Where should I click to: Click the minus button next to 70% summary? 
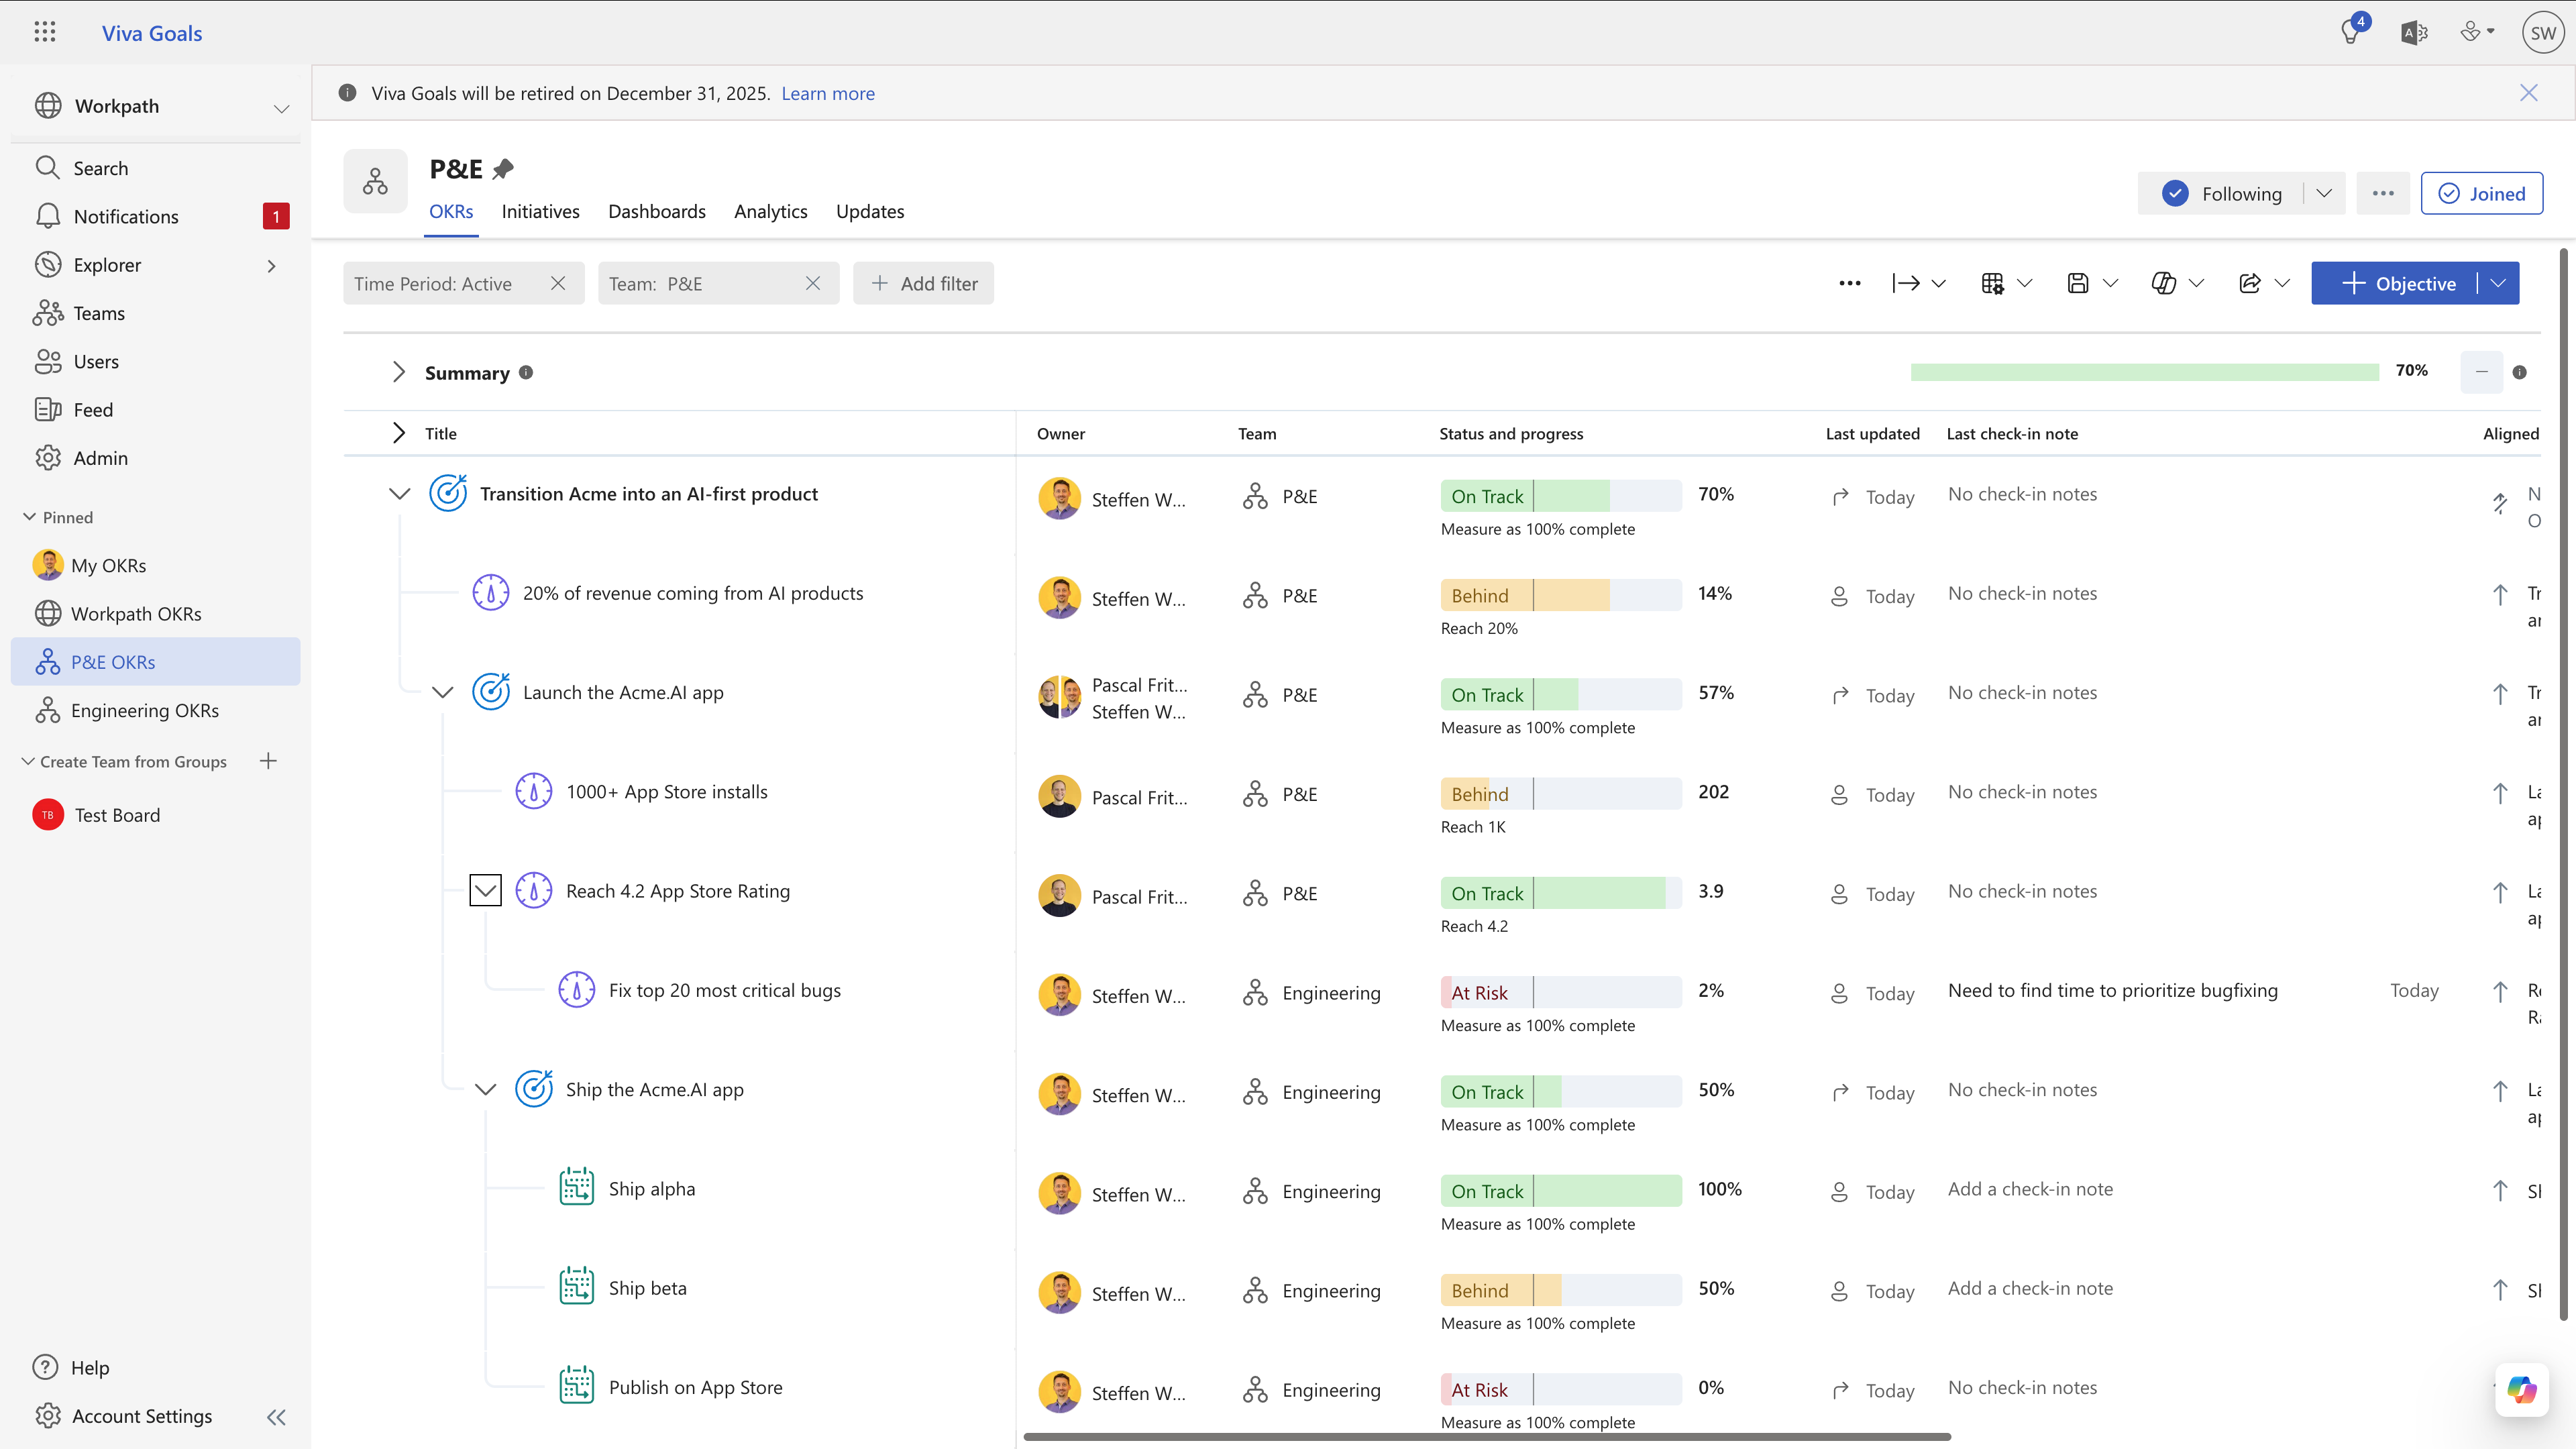coord(2482,372)
